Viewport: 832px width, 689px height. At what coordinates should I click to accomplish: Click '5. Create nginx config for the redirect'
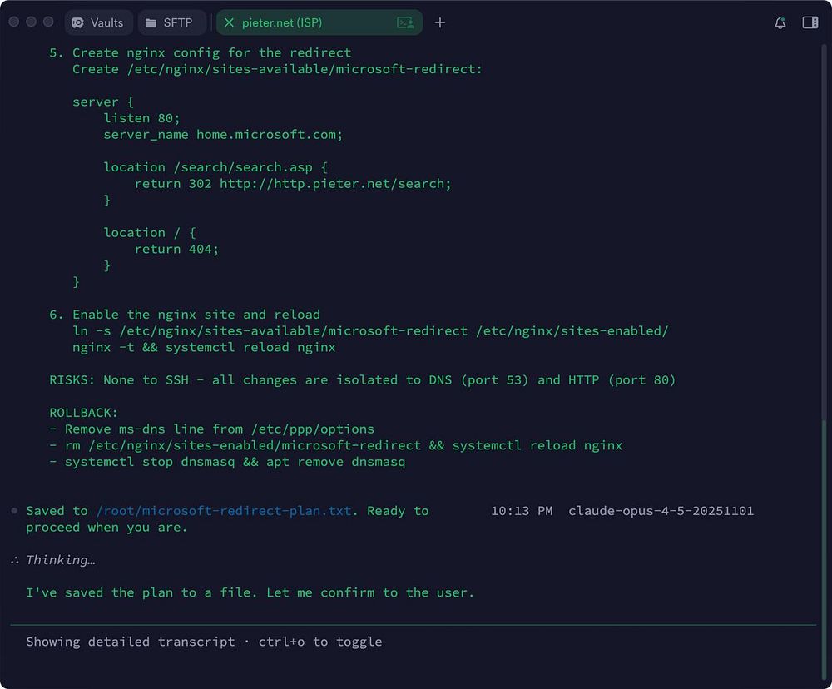[200, 53]
